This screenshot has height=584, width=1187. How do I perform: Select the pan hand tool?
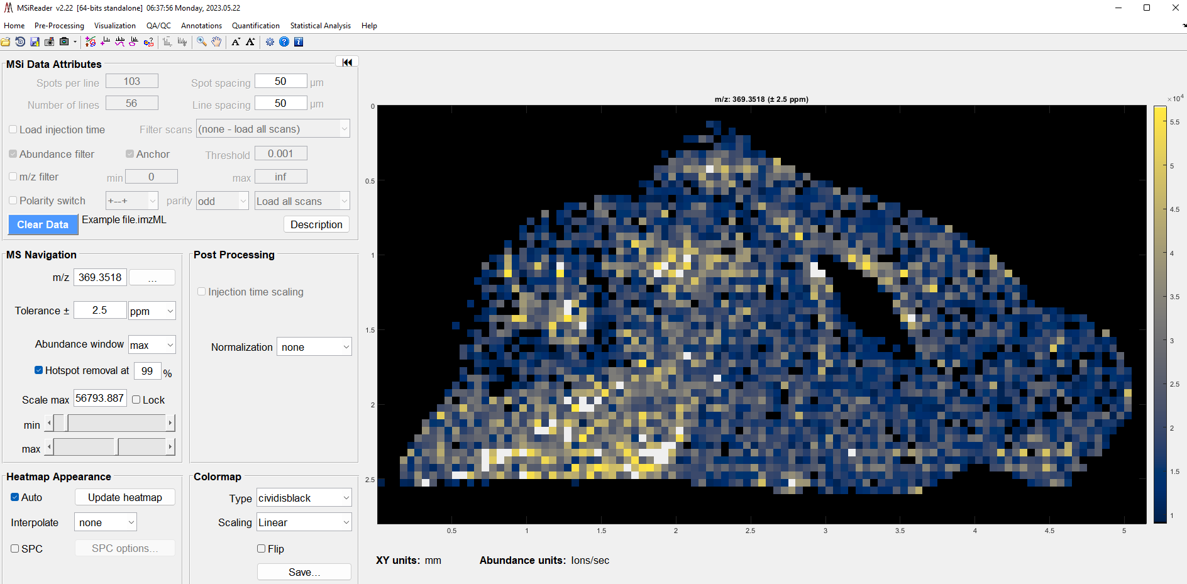pos(216,42)
